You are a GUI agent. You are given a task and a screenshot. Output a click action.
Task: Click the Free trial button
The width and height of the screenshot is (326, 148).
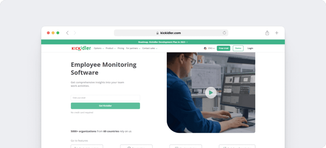[223, 48]
